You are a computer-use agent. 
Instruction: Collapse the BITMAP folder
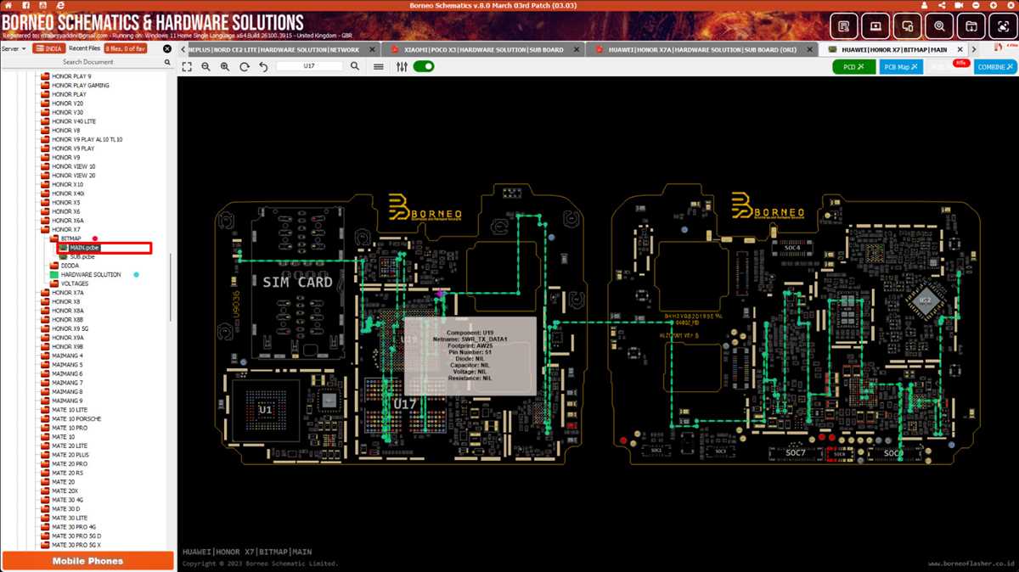(70, 238)
